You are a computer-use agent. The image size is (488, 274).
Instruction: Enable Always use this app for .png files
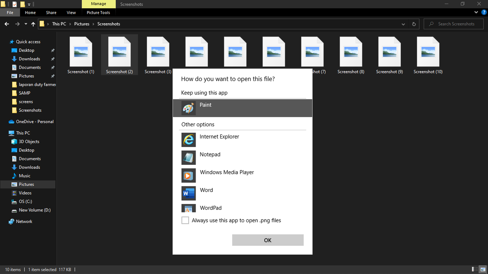point(185,220)
